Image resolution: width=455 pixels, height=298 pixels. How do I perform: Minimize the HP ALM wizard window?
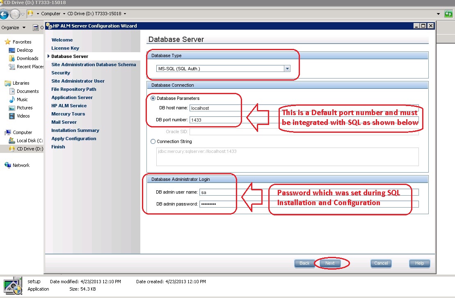point(416,26)
